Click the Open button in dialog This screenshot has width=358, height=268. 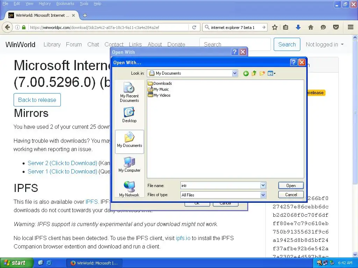[291, 186]
